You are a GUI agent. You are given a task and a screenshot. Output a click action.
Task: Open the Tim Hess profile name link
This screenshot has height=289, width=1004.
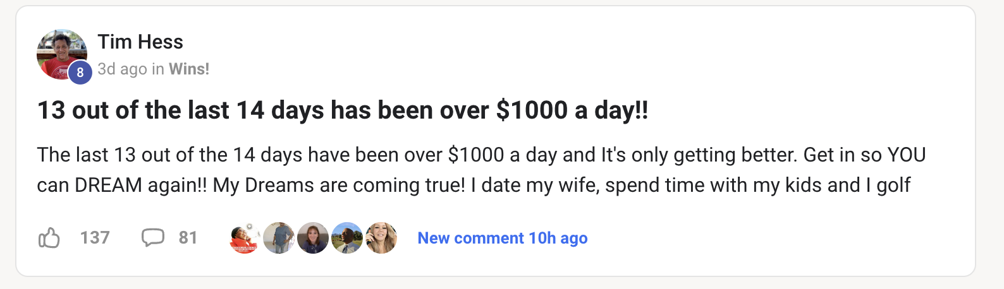140,42
